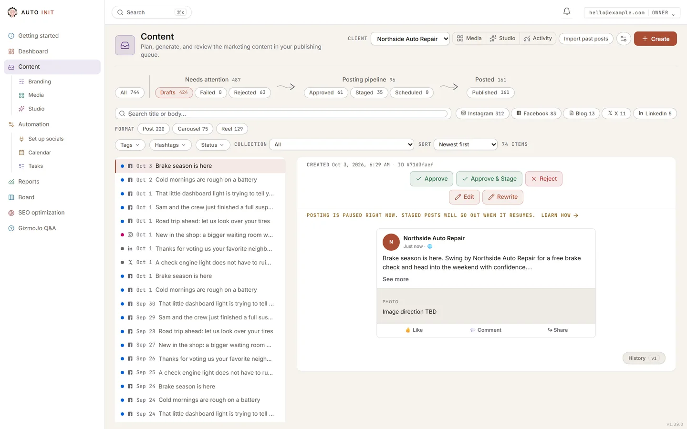Screen dimensions: 687x429
Task: Click the top Search box
Action: 152,12
